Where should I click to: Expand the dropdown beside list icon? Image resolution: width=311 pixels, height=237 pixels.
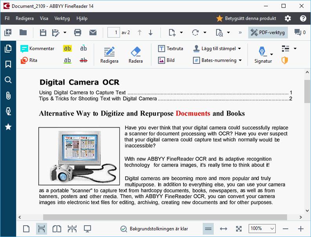coord(295,49)
